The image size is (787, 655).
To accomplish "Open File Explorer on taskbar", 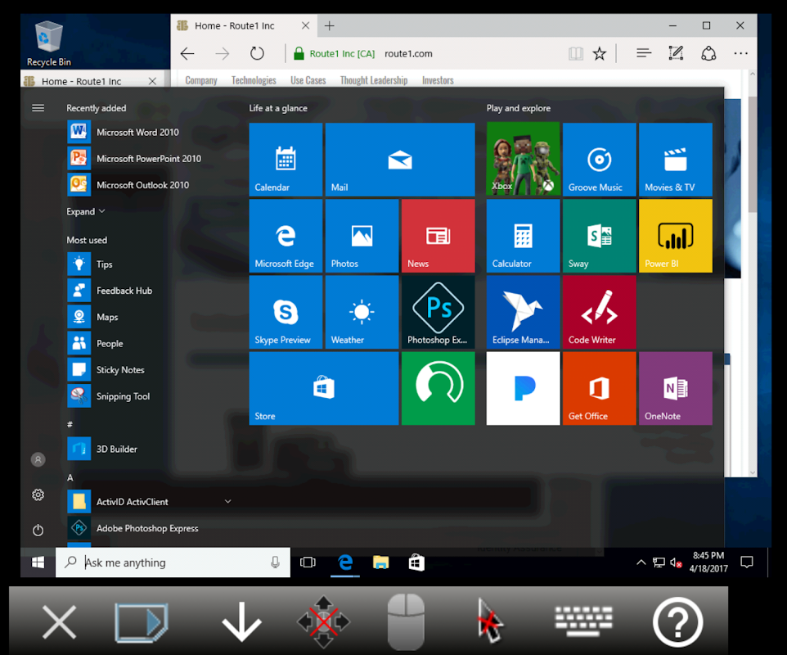I will click(381, 562).
